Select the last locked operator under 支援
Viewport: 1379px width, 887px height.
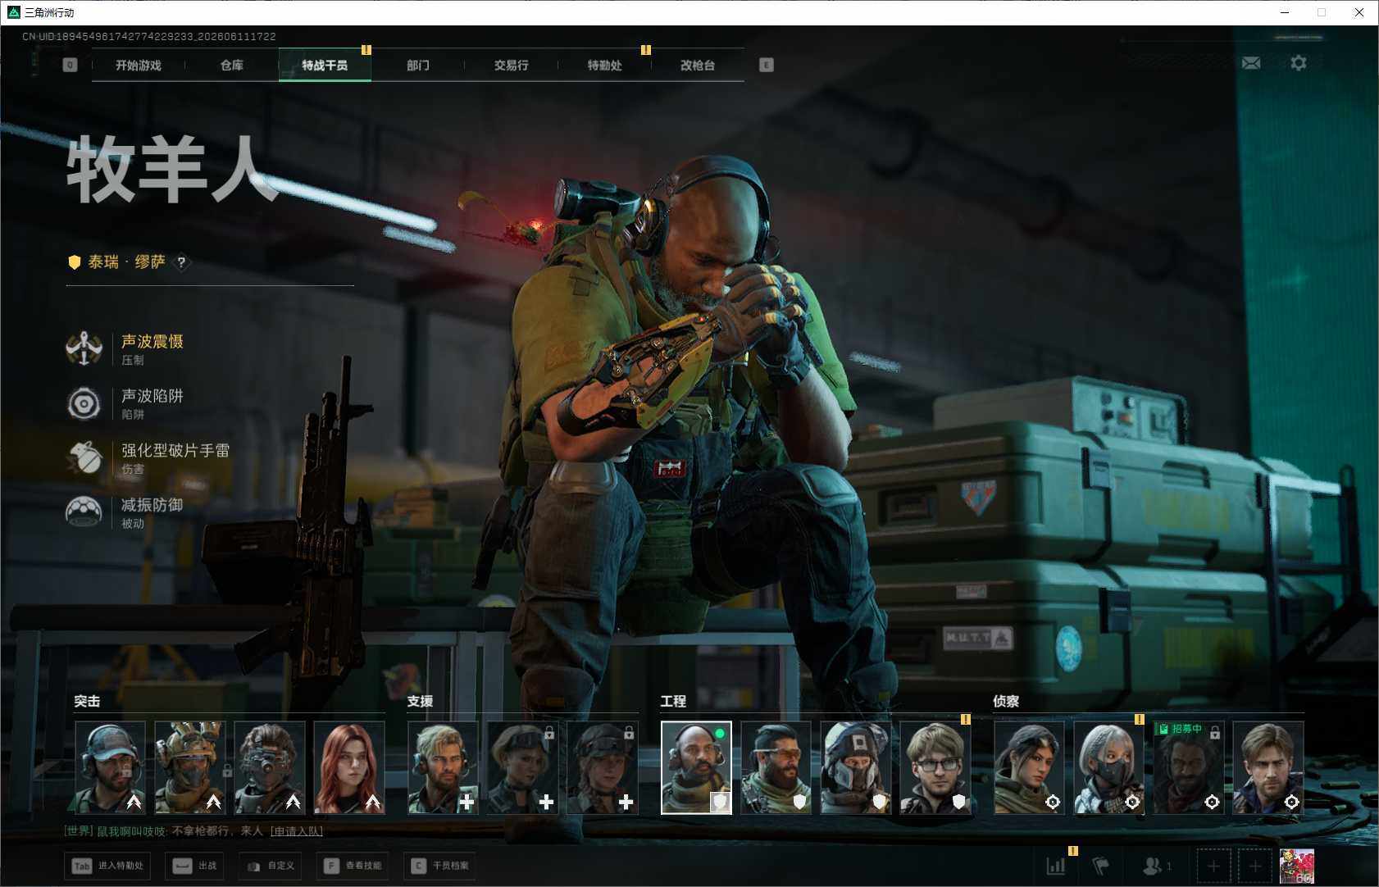[x=603, y=767]
